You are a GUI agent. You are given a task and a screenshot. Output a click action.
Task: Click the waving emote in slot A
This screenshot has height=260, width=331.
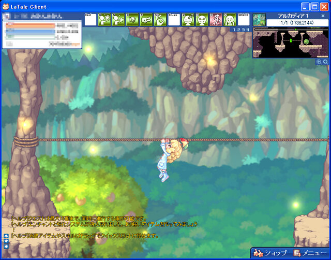tap(104, 20)
